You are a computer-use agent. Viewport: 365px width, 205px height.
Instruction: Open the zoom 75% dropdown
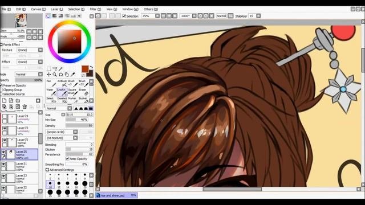click(157, 16)
